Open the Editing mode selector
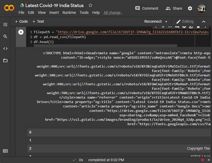The image size is (212, 163). [x=185, y=22]
